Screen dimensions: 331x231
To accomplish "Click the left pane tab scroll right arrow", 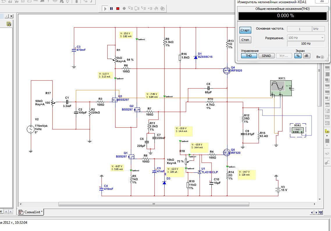I will pyautogui.click(x=10, y=212).
